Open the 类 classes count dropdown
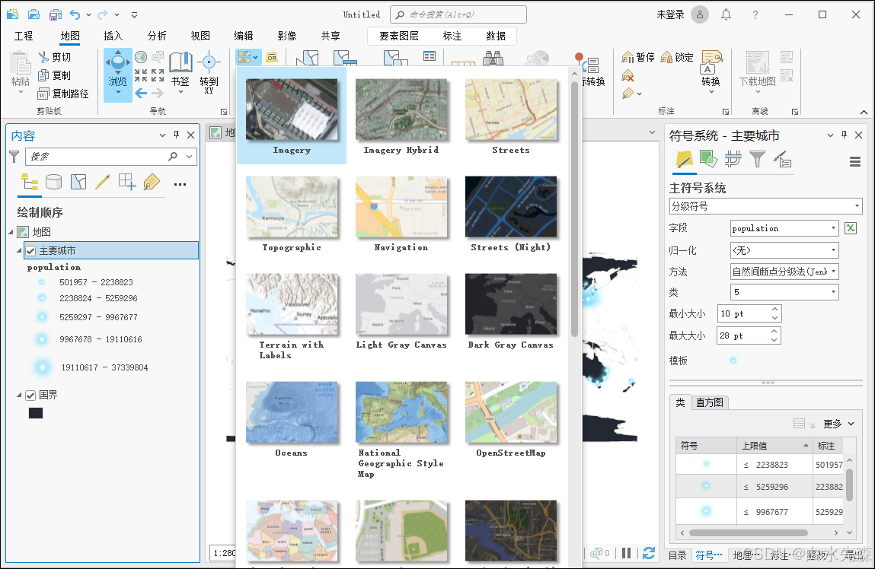This screenshot has height=569, width=875. [784, 292]
